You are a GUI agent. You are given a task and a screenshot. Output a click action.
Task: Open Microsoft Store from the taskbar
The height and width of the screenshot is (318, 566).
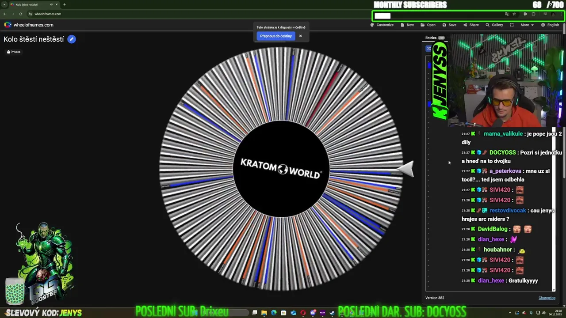click(x=283, y=313)
